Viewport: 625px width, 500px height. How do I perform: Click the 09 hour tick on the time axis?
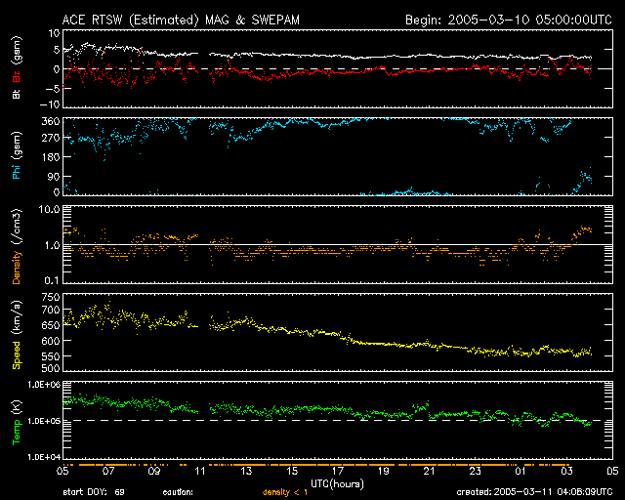[154, 471]
